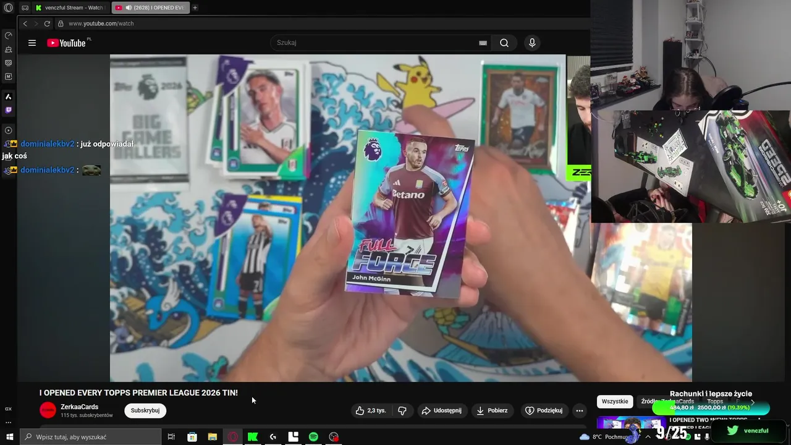The height and width of the screenshot is (445, 791).
Task: Open the Windows Start menu
Action: (9, 437)
